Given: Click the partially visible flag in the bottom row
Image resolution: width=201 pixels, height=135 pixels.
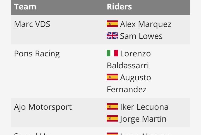Looking at the screenshot, I should click(x=112, y=134).
